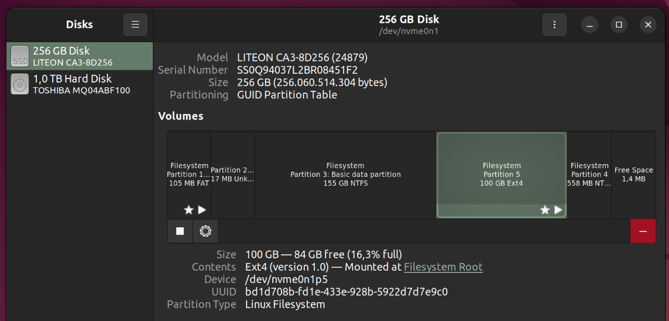Open additional partition options gear menu
Viewport: 669px width, 321px height.
pyautogui.click(x=205, y=231)
